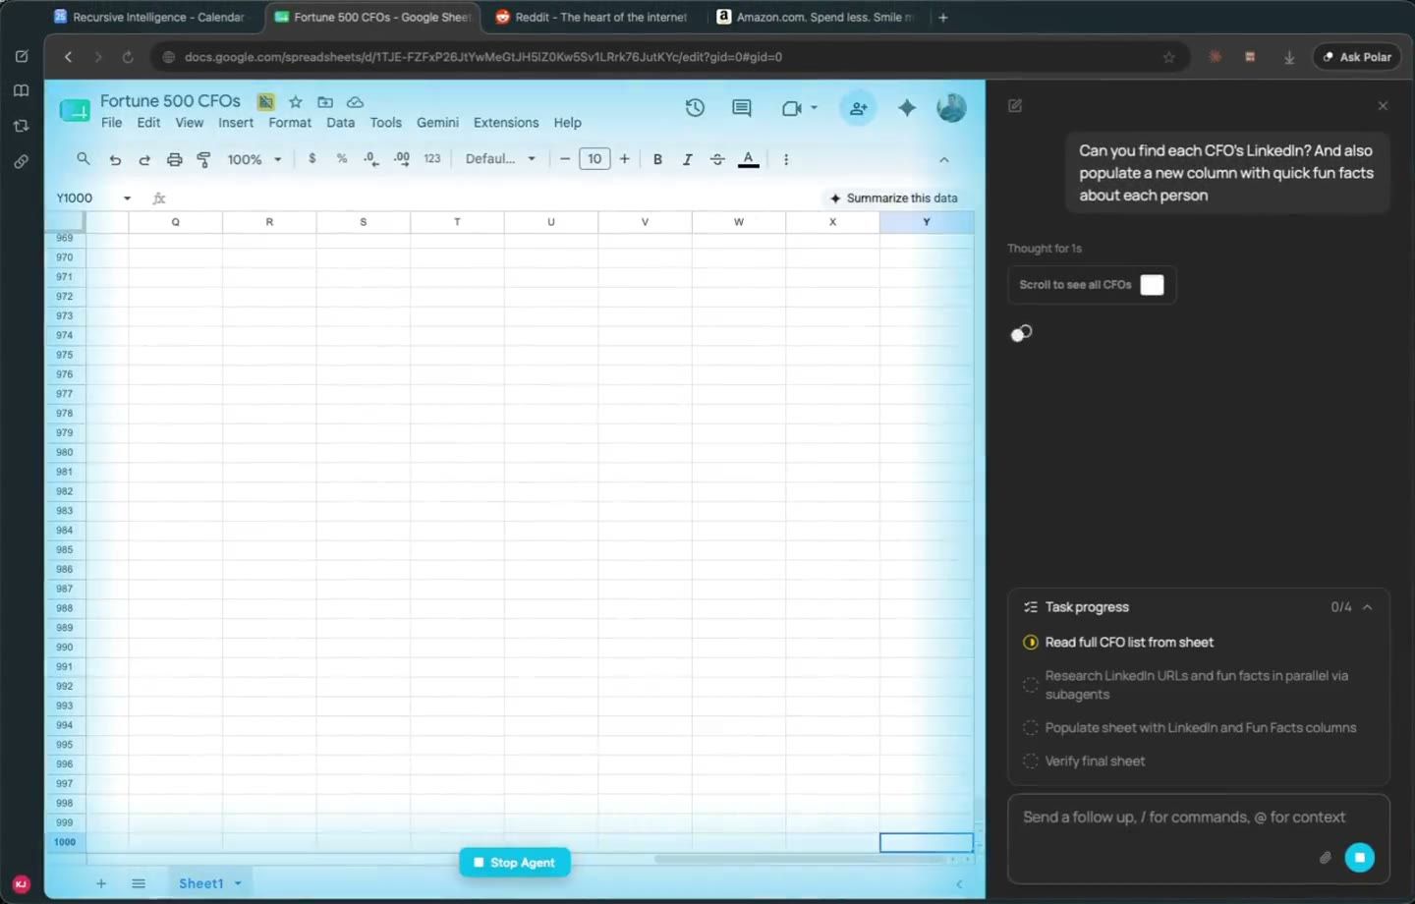
Task: Open version history clock icon
Action: tap(695, 108)
